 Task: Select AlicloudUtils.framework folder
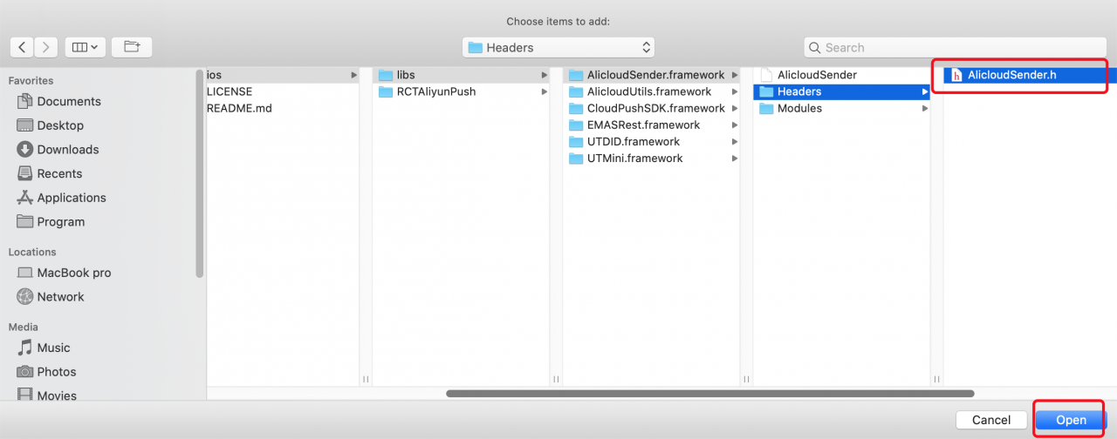(x=652, y=91)
